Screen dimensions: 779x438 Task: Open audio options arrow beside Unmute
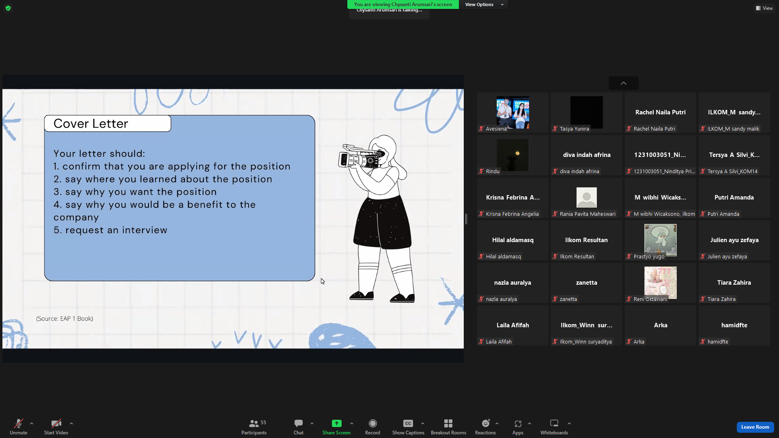(32, 423)
